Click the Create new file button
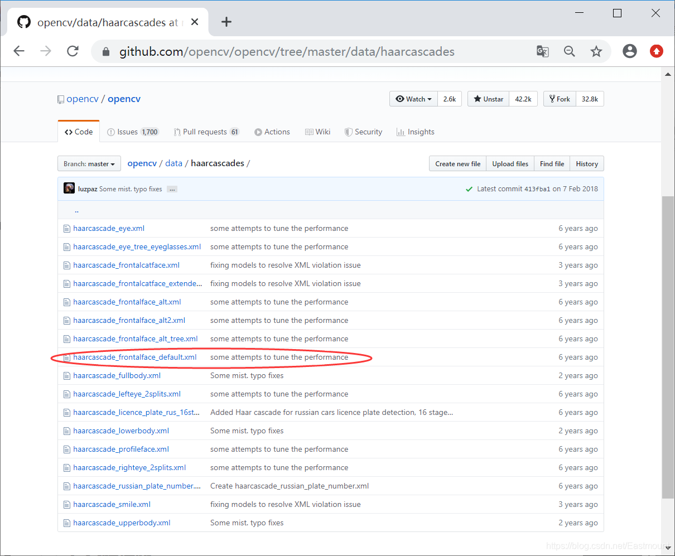The image size is (675, 556). coord(457,163)
